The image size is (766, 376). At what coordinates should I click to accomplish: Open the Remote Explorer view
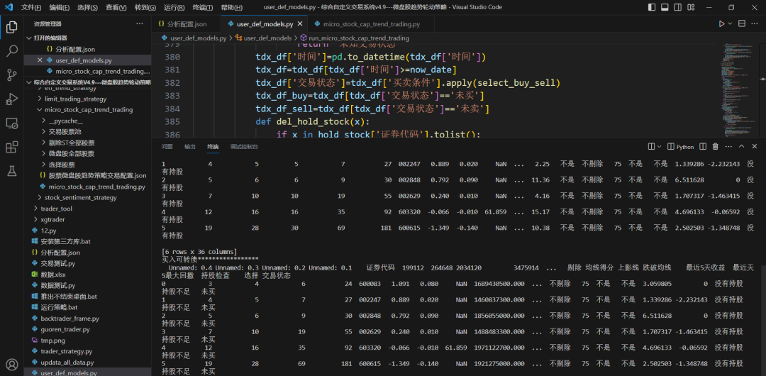tap(12, 123)
